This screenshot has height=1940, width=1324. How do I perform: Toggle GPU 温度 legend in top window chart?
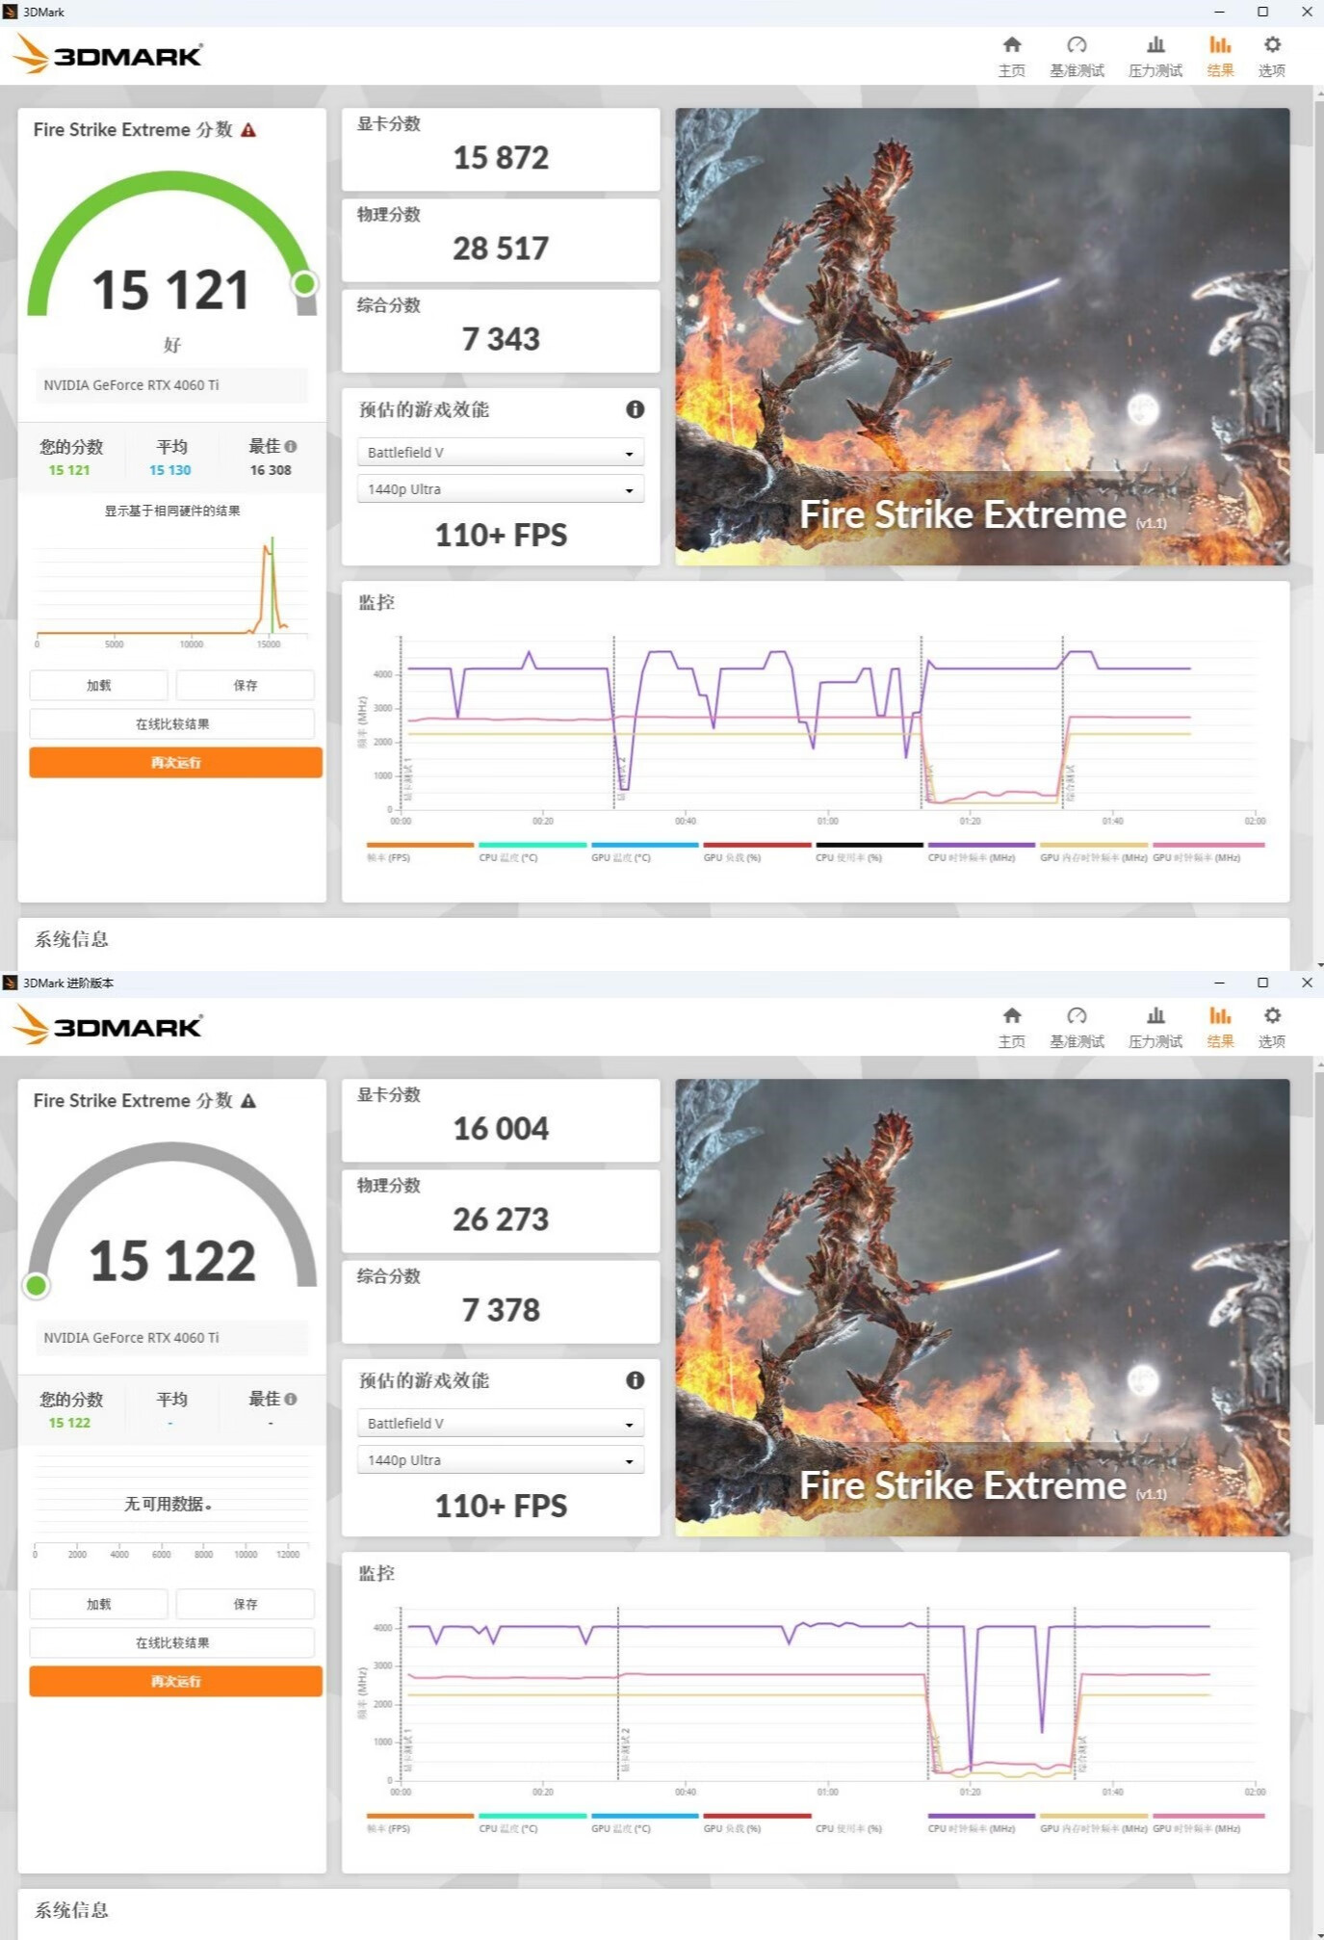pyautogui.click(x=645, y=852)
